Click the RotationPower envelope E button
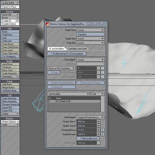The width and height of the screenshot is (155, 155). (103, 130)
